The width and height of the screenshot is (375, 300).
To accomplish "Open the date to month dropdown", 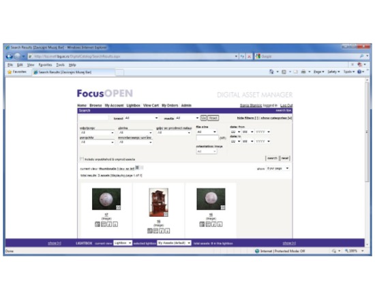I will click(x=247, y=141).
